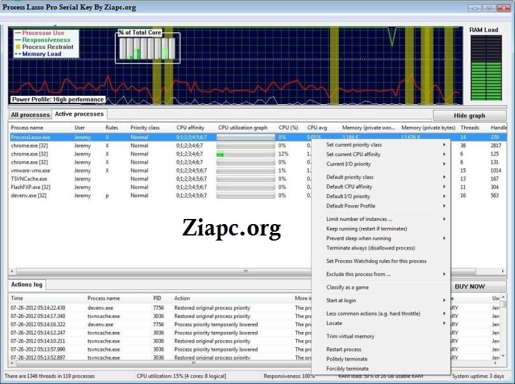The width and height of the screenshot is (515, 384).
Task: Select the Active processes tab
Action: [79, 114]
